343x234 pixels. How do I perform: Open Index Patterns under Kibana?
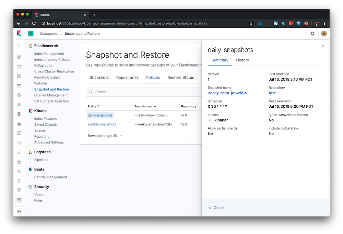point(46,119)
